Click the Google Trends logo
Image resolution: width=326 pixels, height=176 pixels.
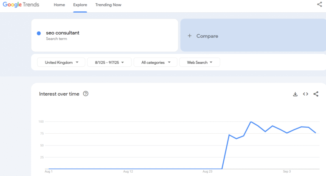21,5
